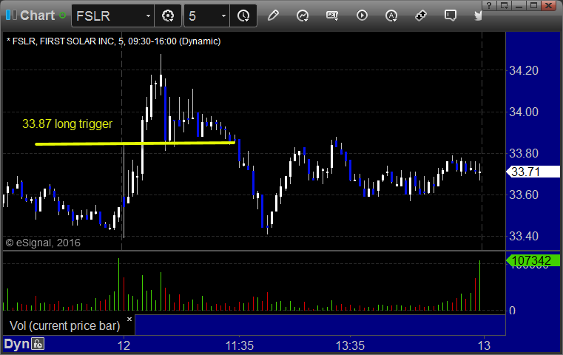
Task: Open the chart studies icon
Action: [303, 16]
